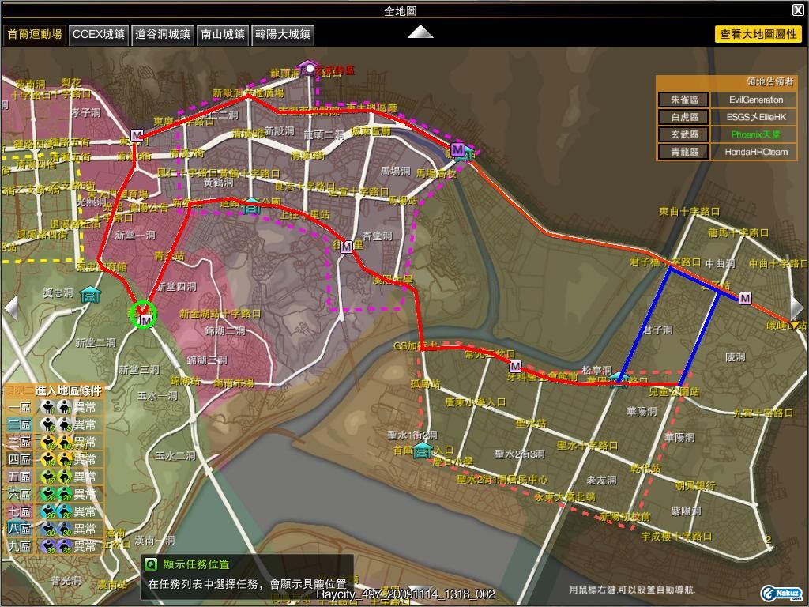Screen dimensions: 809x607
Task: Select 白虎區 in the territory panel
Action: point(683,117)
